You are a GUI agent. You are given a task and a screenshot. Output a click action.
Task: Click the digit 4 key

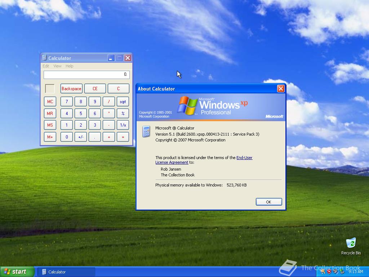[x=67, y=113]
